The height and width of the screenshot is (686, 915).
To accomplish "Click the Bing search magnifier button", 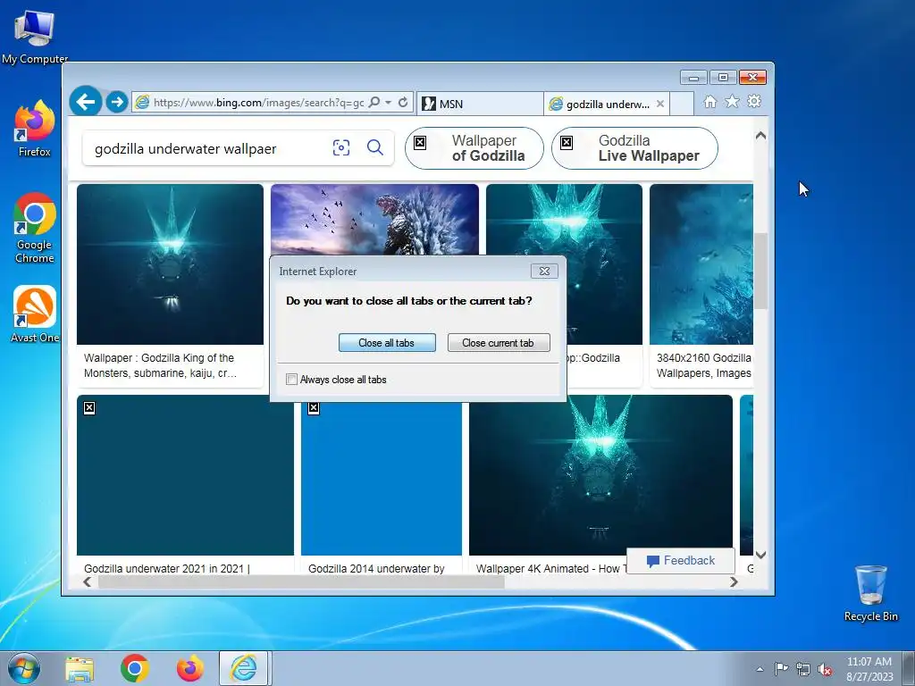I will pos(375,148).
